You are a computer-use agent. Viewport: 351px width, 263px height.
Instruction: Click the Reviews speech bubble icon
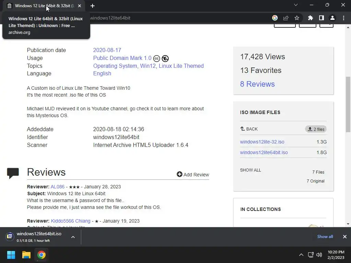[x=13, y=173]
